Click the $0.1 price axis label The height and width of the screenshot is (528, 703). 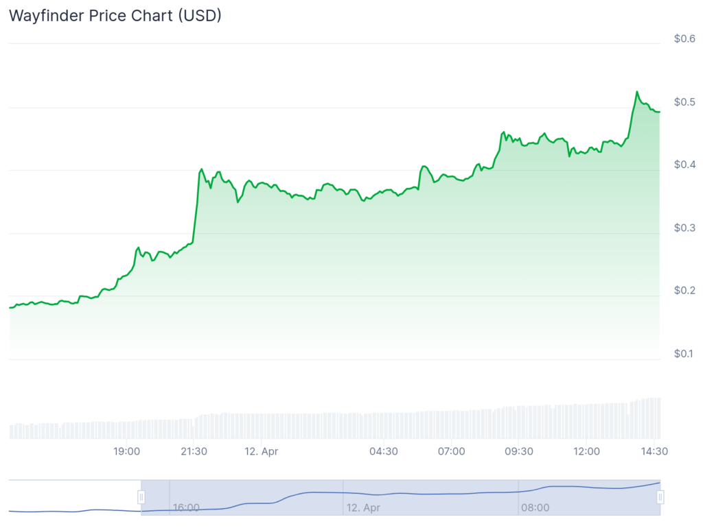[684, 353]
